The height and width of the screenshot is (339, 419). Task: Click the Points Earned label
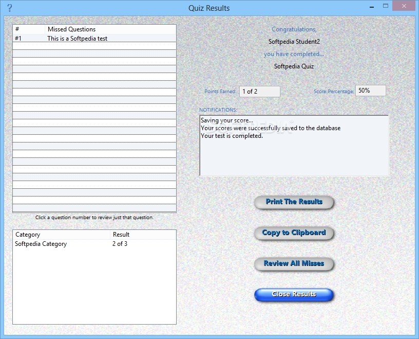point(220,92)
